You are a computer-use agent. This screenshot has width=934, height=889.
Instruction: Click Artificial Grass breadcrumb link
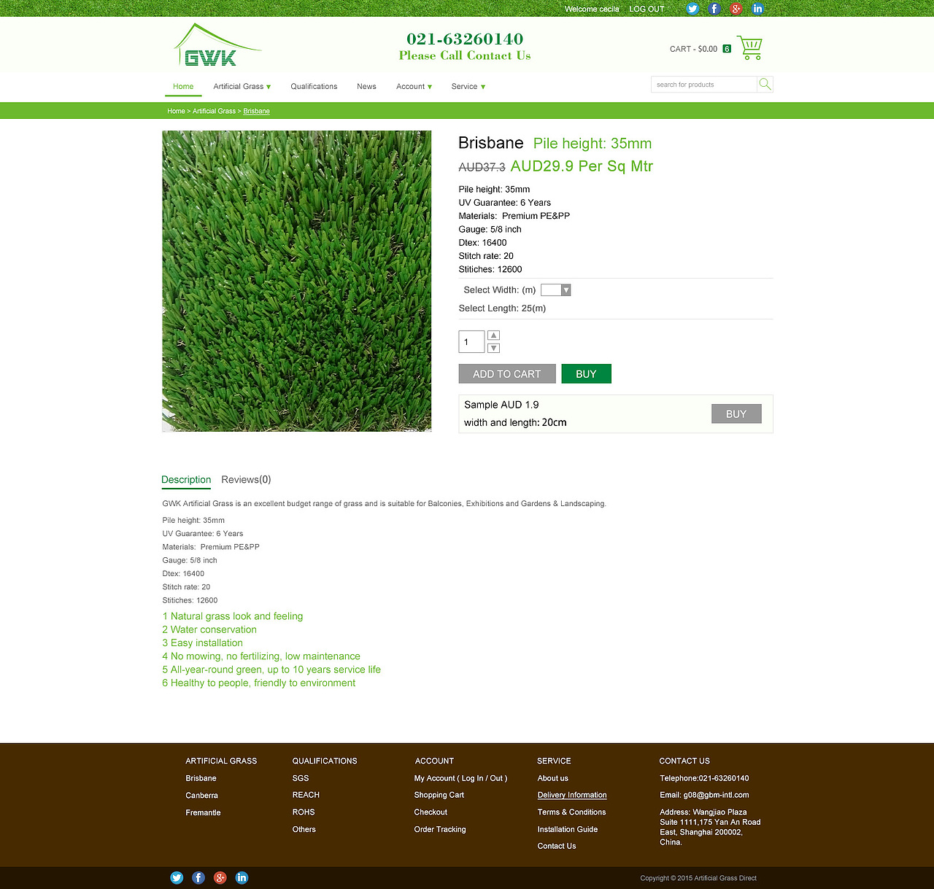tap(214, 111)
